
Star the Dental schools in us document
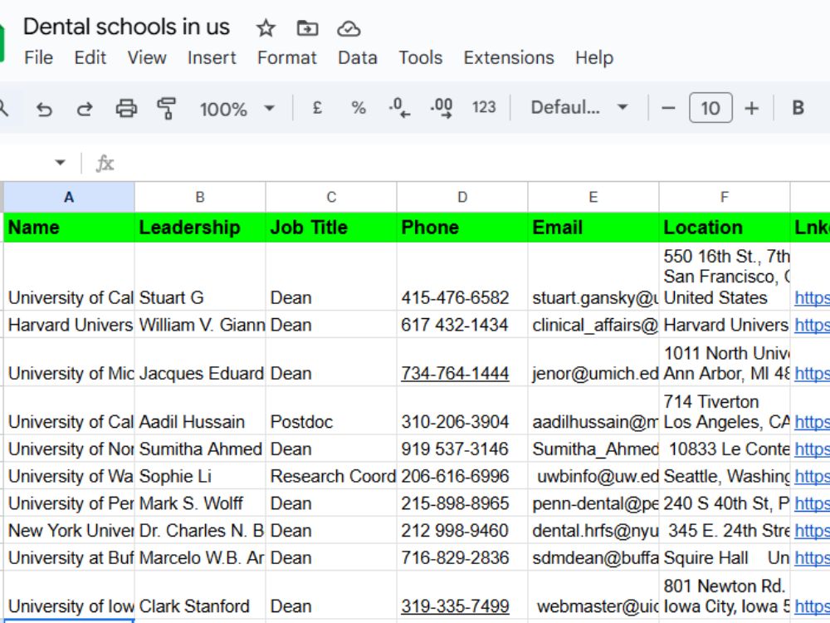[x=266, y=28]
